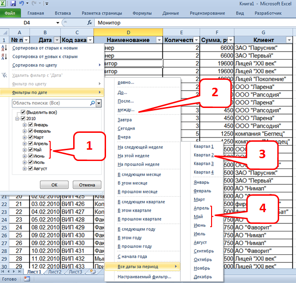Toggle the Апрель month checkbox
The width and height of the screenshot is (296, 283).
tap(30, 144)
